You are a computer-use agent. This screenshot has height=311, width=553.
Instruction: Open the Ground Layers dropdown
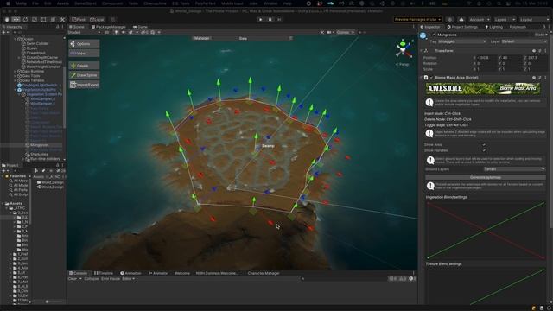(514, 169)
